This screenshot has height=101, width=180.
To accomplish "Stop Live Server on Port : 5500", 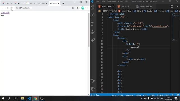I will coord(163,95).
